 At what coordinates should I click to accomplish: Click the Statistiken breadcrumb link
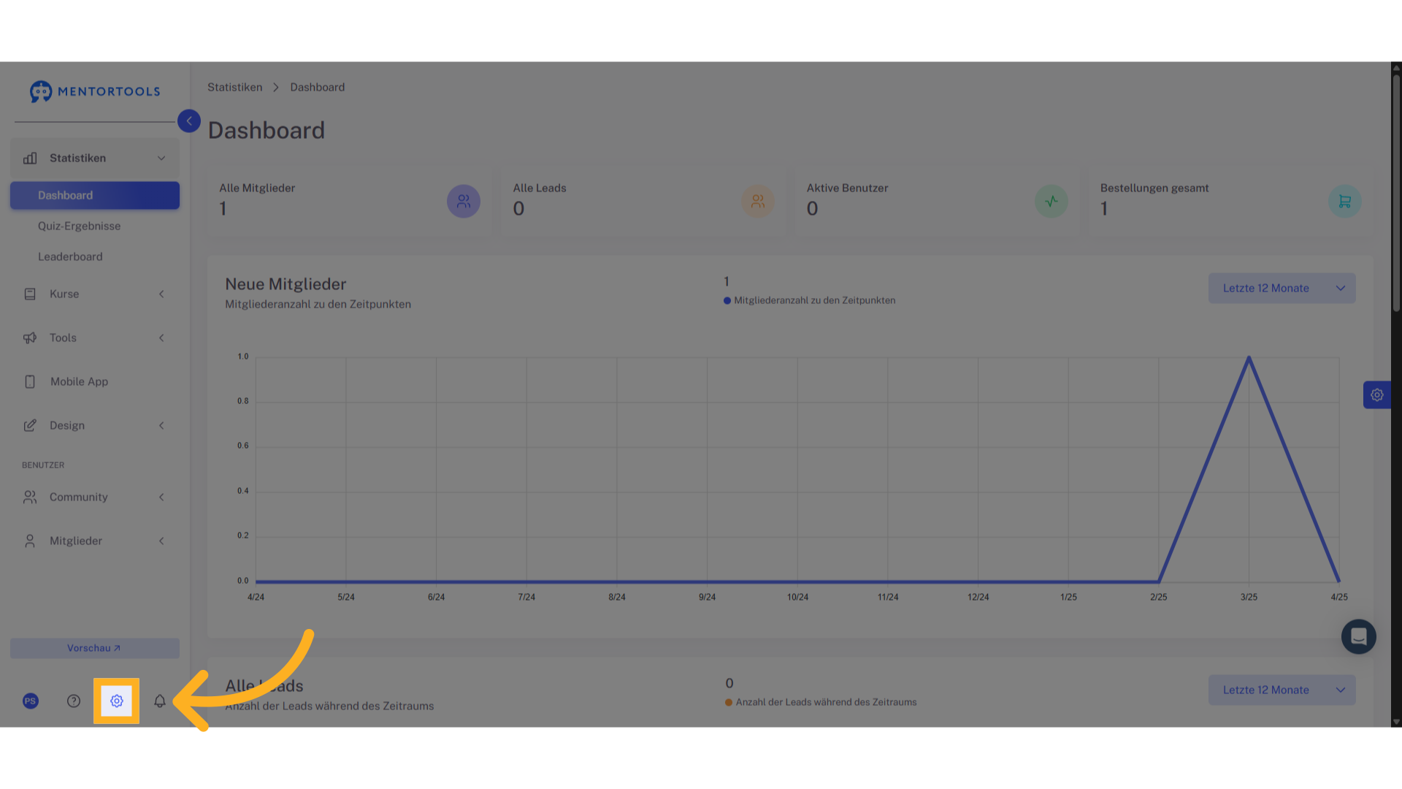pos(235,88)
